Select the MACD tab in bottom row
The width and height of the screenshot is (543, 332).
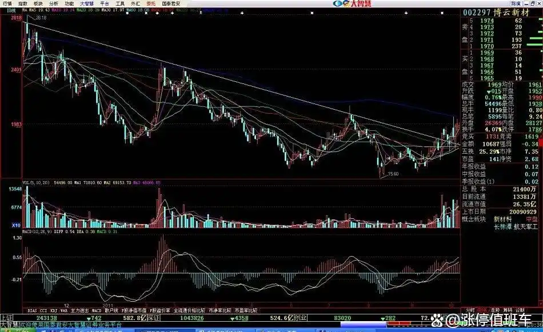97,310
